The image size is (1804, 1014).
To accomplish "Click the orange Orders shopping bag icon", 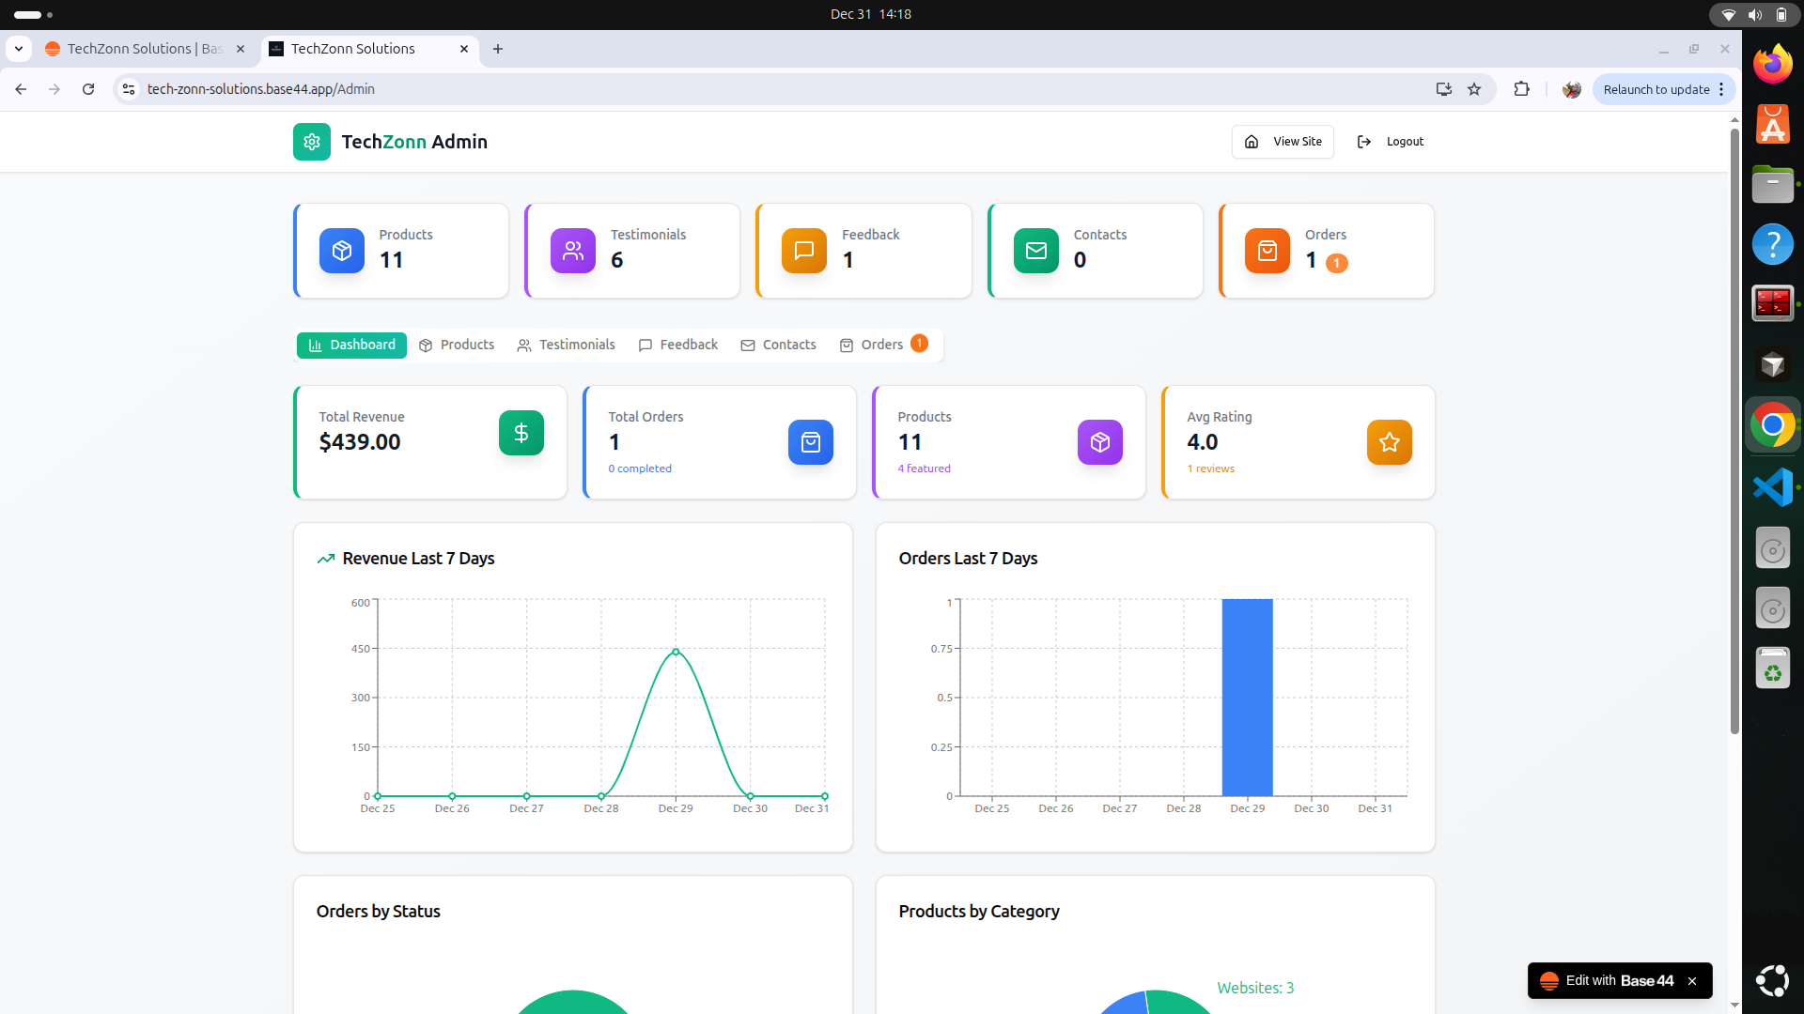I will pos(1267,251).
